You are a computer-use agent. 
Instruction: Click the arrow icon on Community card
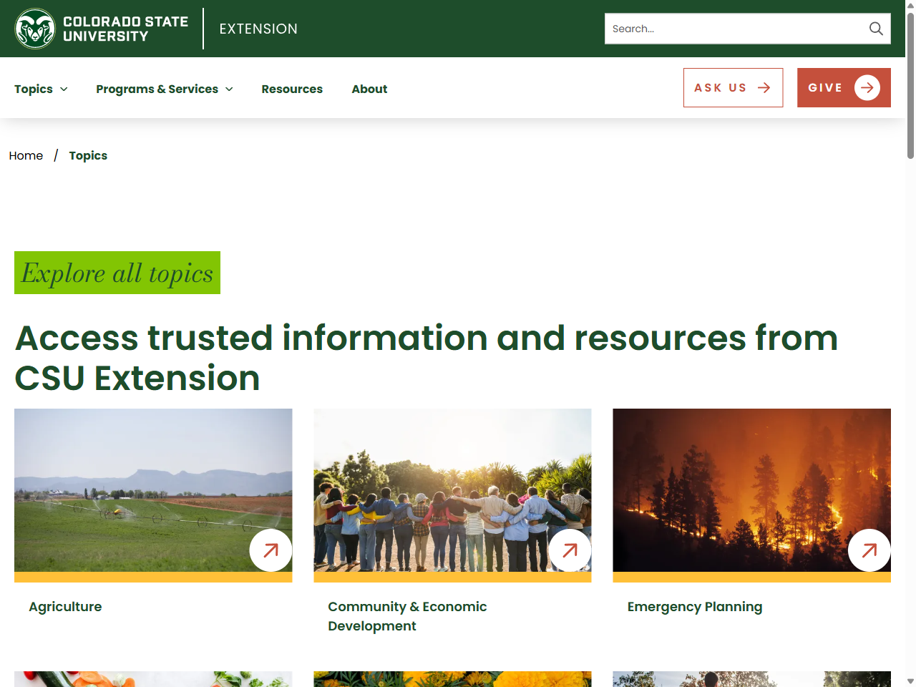(570, 550)
